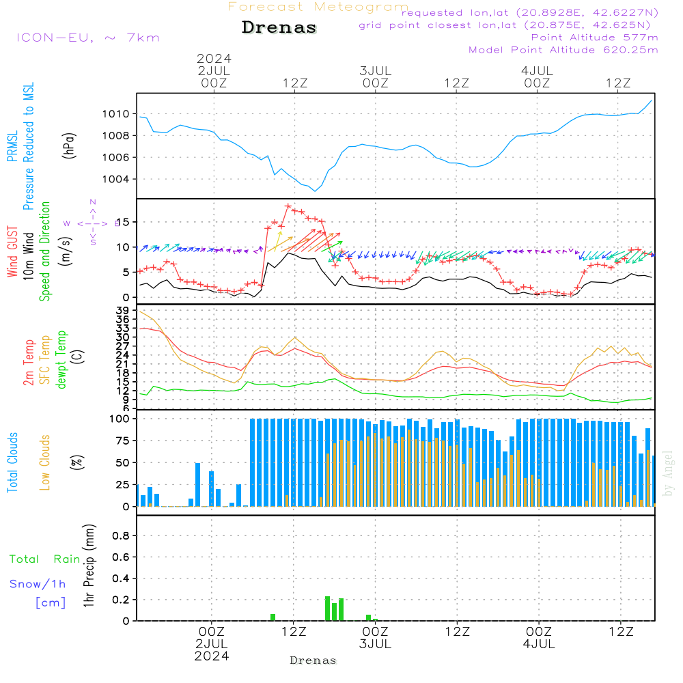Click the green 'dewpt Temp' legend label
Image resolution: width=683 pixels, height=683 pixels.
click(x=61, y=360)
